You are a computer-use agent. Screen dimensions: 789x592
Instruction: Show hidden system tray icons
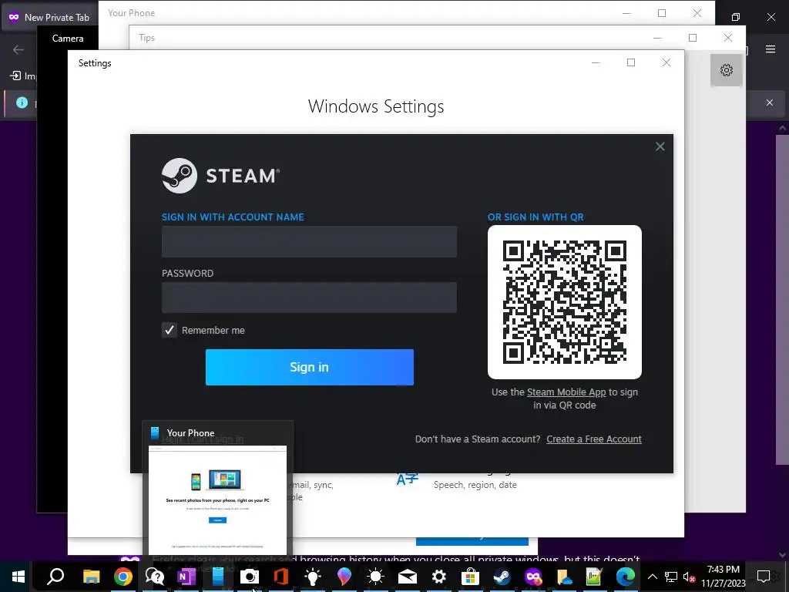pyautogui.click(x=652, y=577)
